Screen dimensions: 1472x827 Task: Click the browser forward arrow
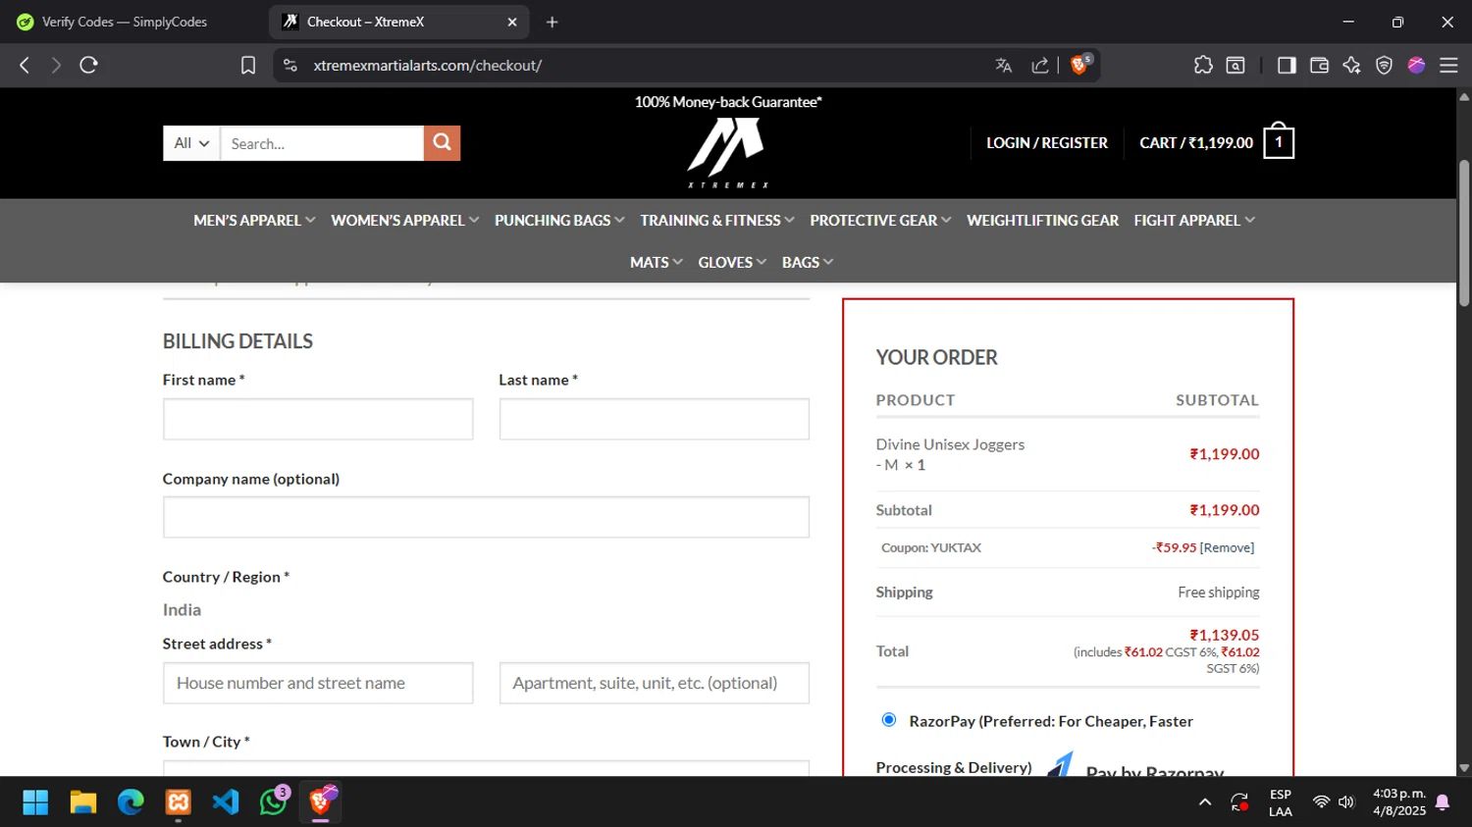[x=56, y=65]
